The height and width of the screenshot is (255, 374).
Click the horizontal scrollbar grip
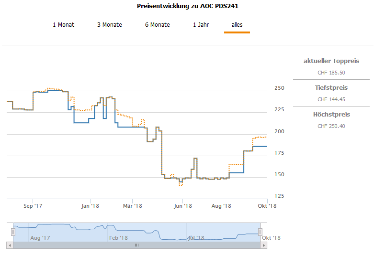[x=136, y=245]
